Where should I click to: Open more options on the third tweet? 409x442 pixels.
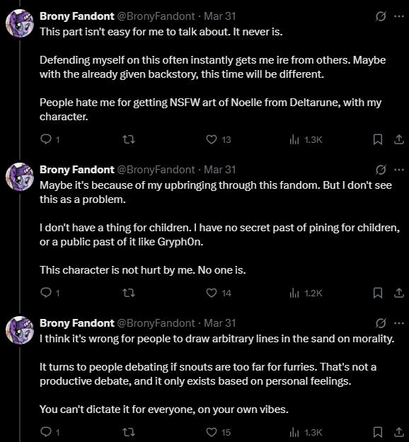(399, 323)
